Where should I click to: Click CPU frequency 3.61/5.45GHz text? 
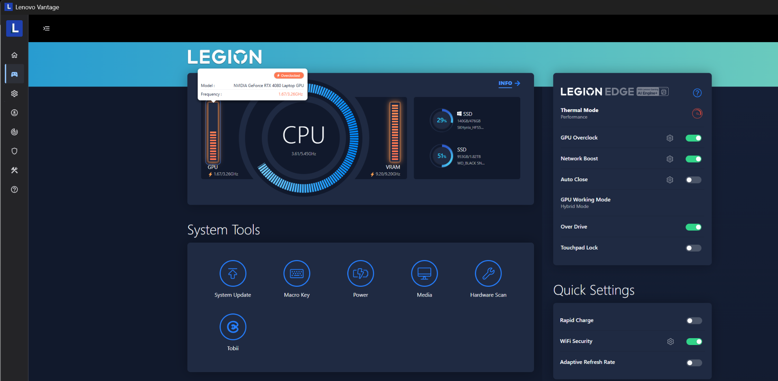pyautogui.click(x=304, y=154)
